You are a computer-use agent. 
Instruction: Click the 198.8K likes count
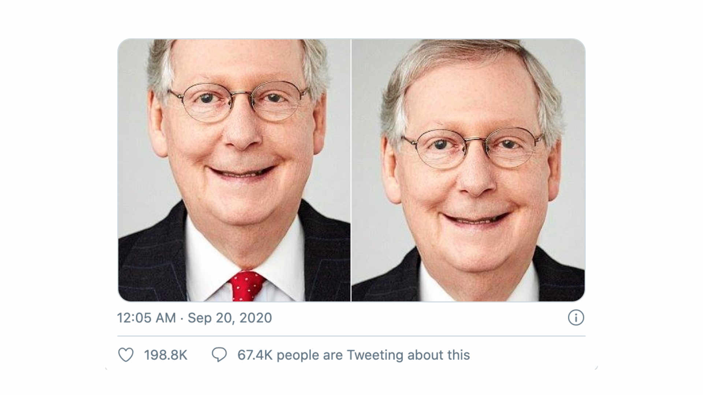coord(165,355)
